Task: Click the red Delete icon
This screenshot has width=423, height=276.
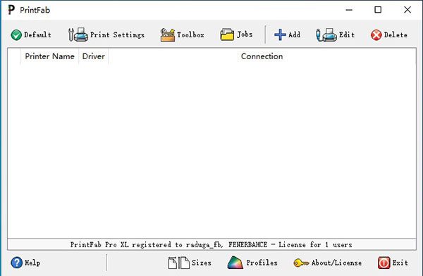Action: [376, 35]
